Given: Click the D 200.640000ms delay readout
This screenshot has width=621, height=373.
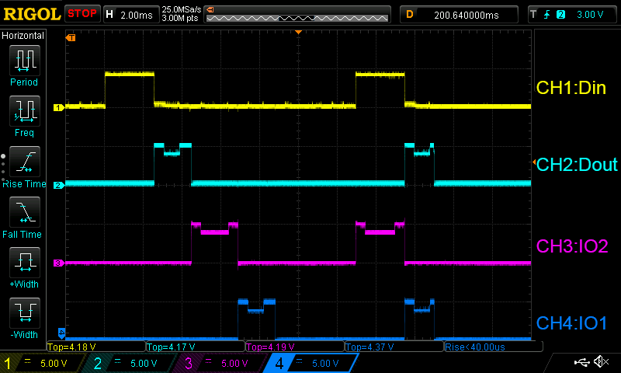Looking at the screenshot, I should 459,15.
